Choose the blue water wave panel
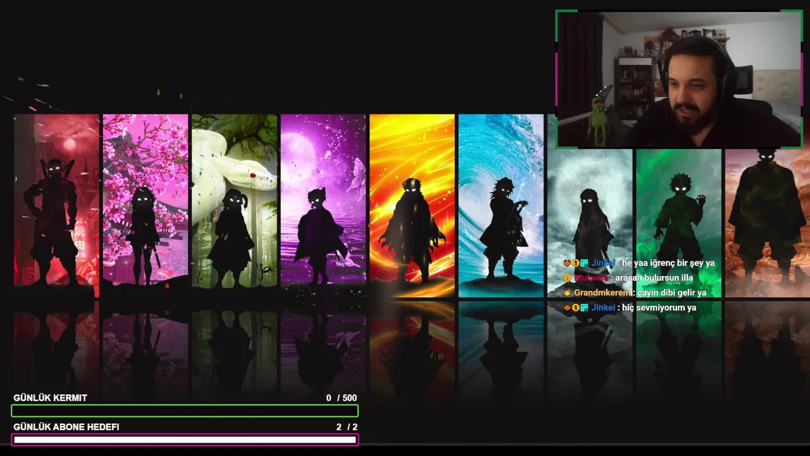The height and width of the screenshot is (456, 810). coord(501,206)
